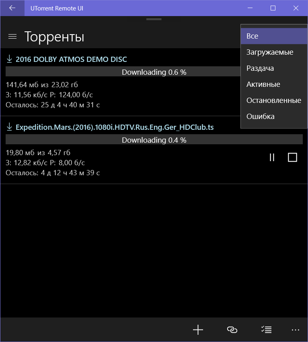
Task: Open the multi-select list icon
Action: [266, 330]
